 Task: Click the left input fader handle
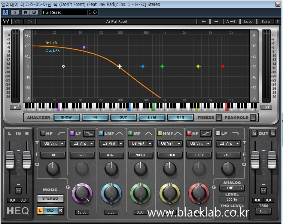(10, 160)
